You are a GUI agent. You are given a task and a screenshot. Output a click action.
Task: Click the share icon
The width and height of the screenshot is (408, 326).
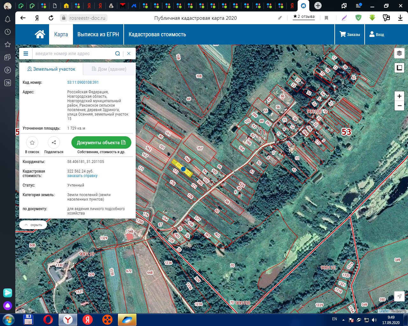[x=54, y=143]
